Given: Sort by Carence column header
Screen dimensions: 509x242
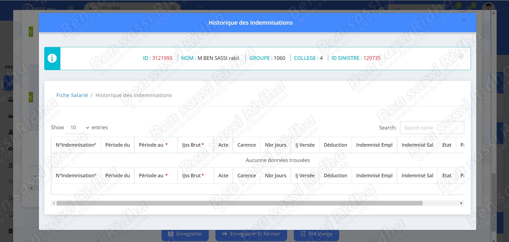Looking at the screenshot, I should [x=246, y=145].
